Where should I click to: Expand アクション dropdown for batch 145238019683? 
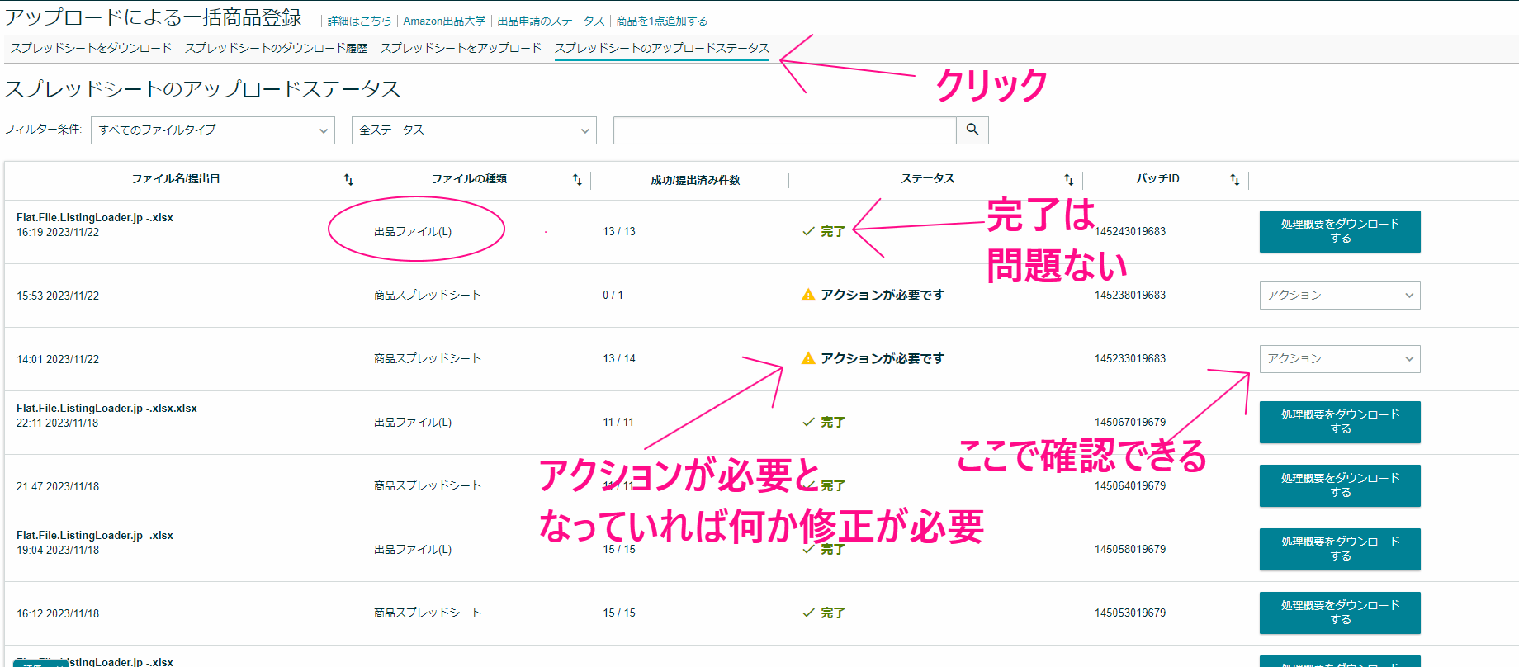point(1339,296)
